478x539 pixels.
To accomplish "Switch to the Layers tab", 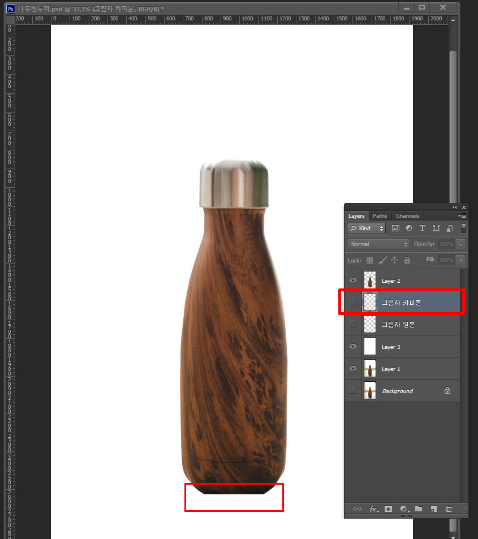I will [356, 216].
